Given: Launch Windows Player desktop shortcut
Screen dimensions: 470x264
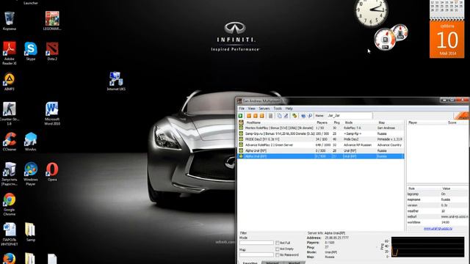Looking at the screenshot, I should [x=31, y=174].
